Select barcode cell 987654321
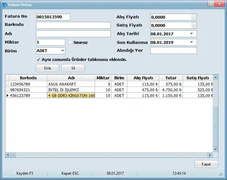The width and height of the screenshot is (227, 180). click(x=28, y=90)
